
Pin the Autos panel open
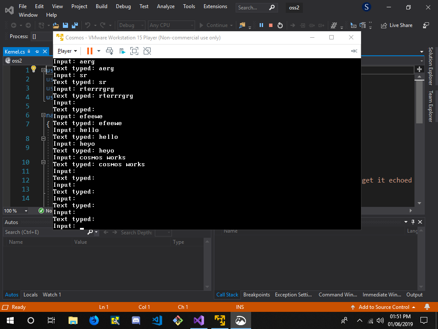coord(413,222)
